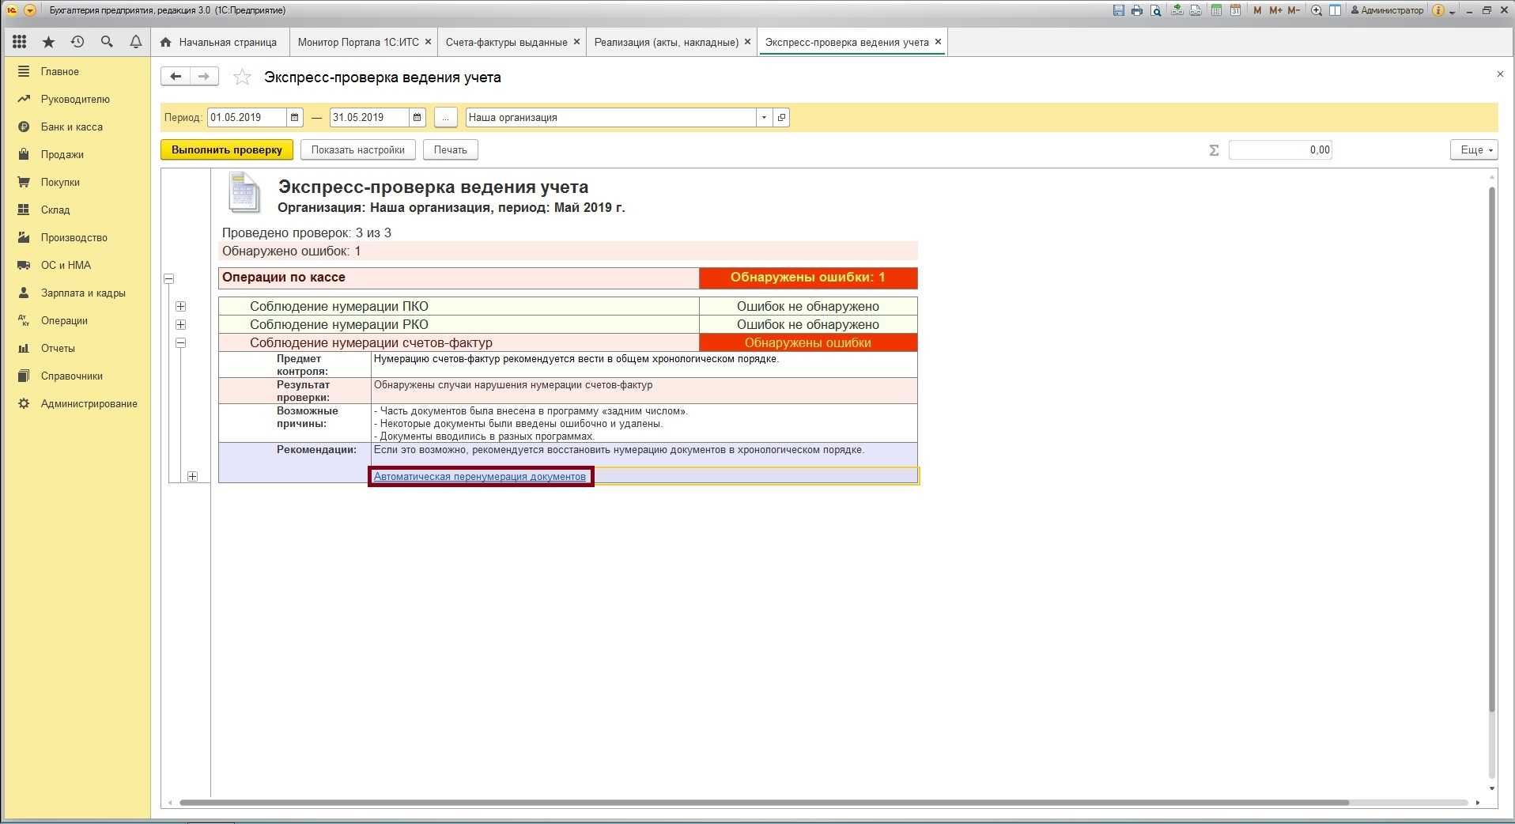Open Favorites star in the top panel
1515x824 pixels.
(x=48, y=42)
